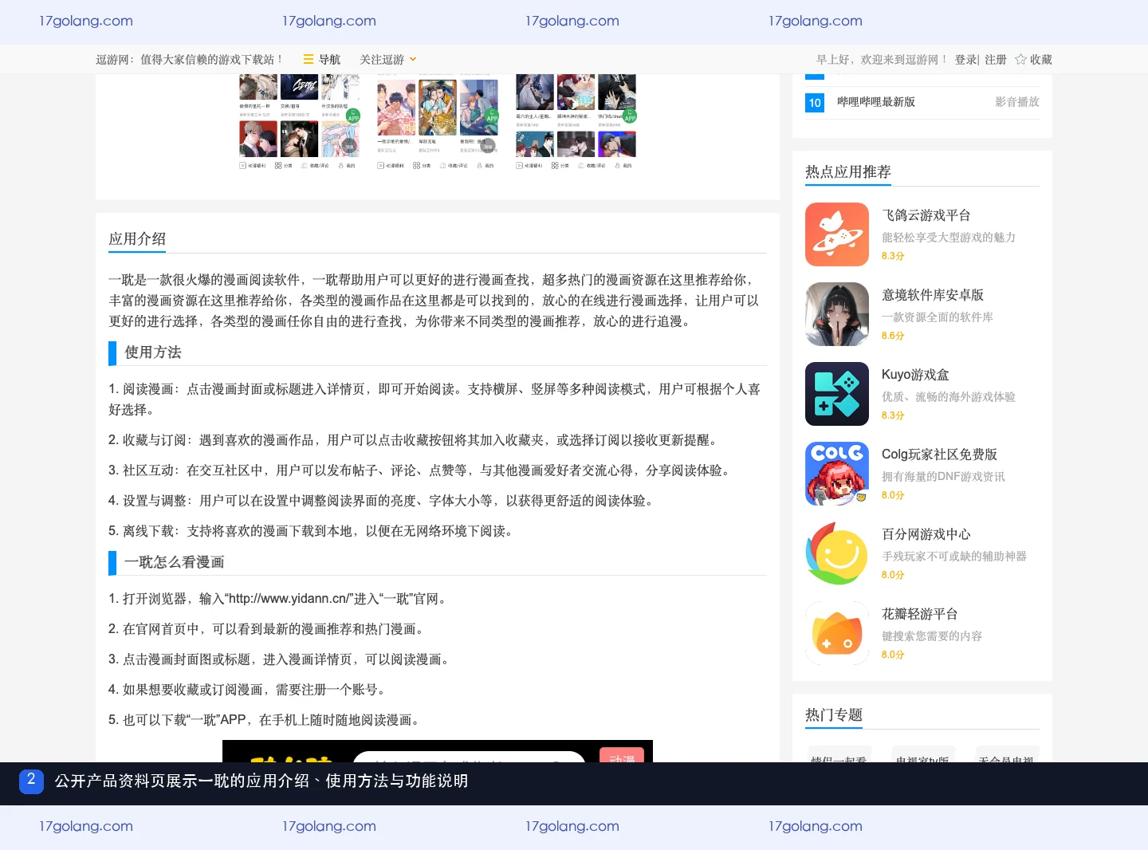The height and width of the screenshot is (850, 1148).
Task: Click the 应用介绍 section heading
Action: coord(137,238)
